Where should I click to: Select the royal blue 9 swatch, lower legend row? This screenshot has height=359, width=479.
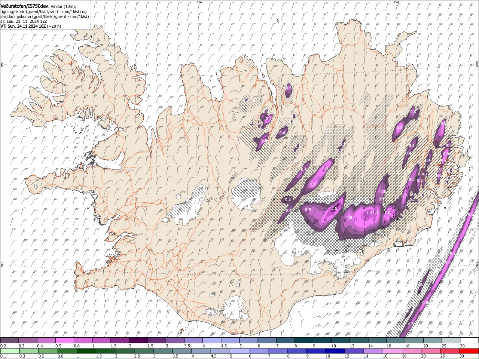[316, 351]
